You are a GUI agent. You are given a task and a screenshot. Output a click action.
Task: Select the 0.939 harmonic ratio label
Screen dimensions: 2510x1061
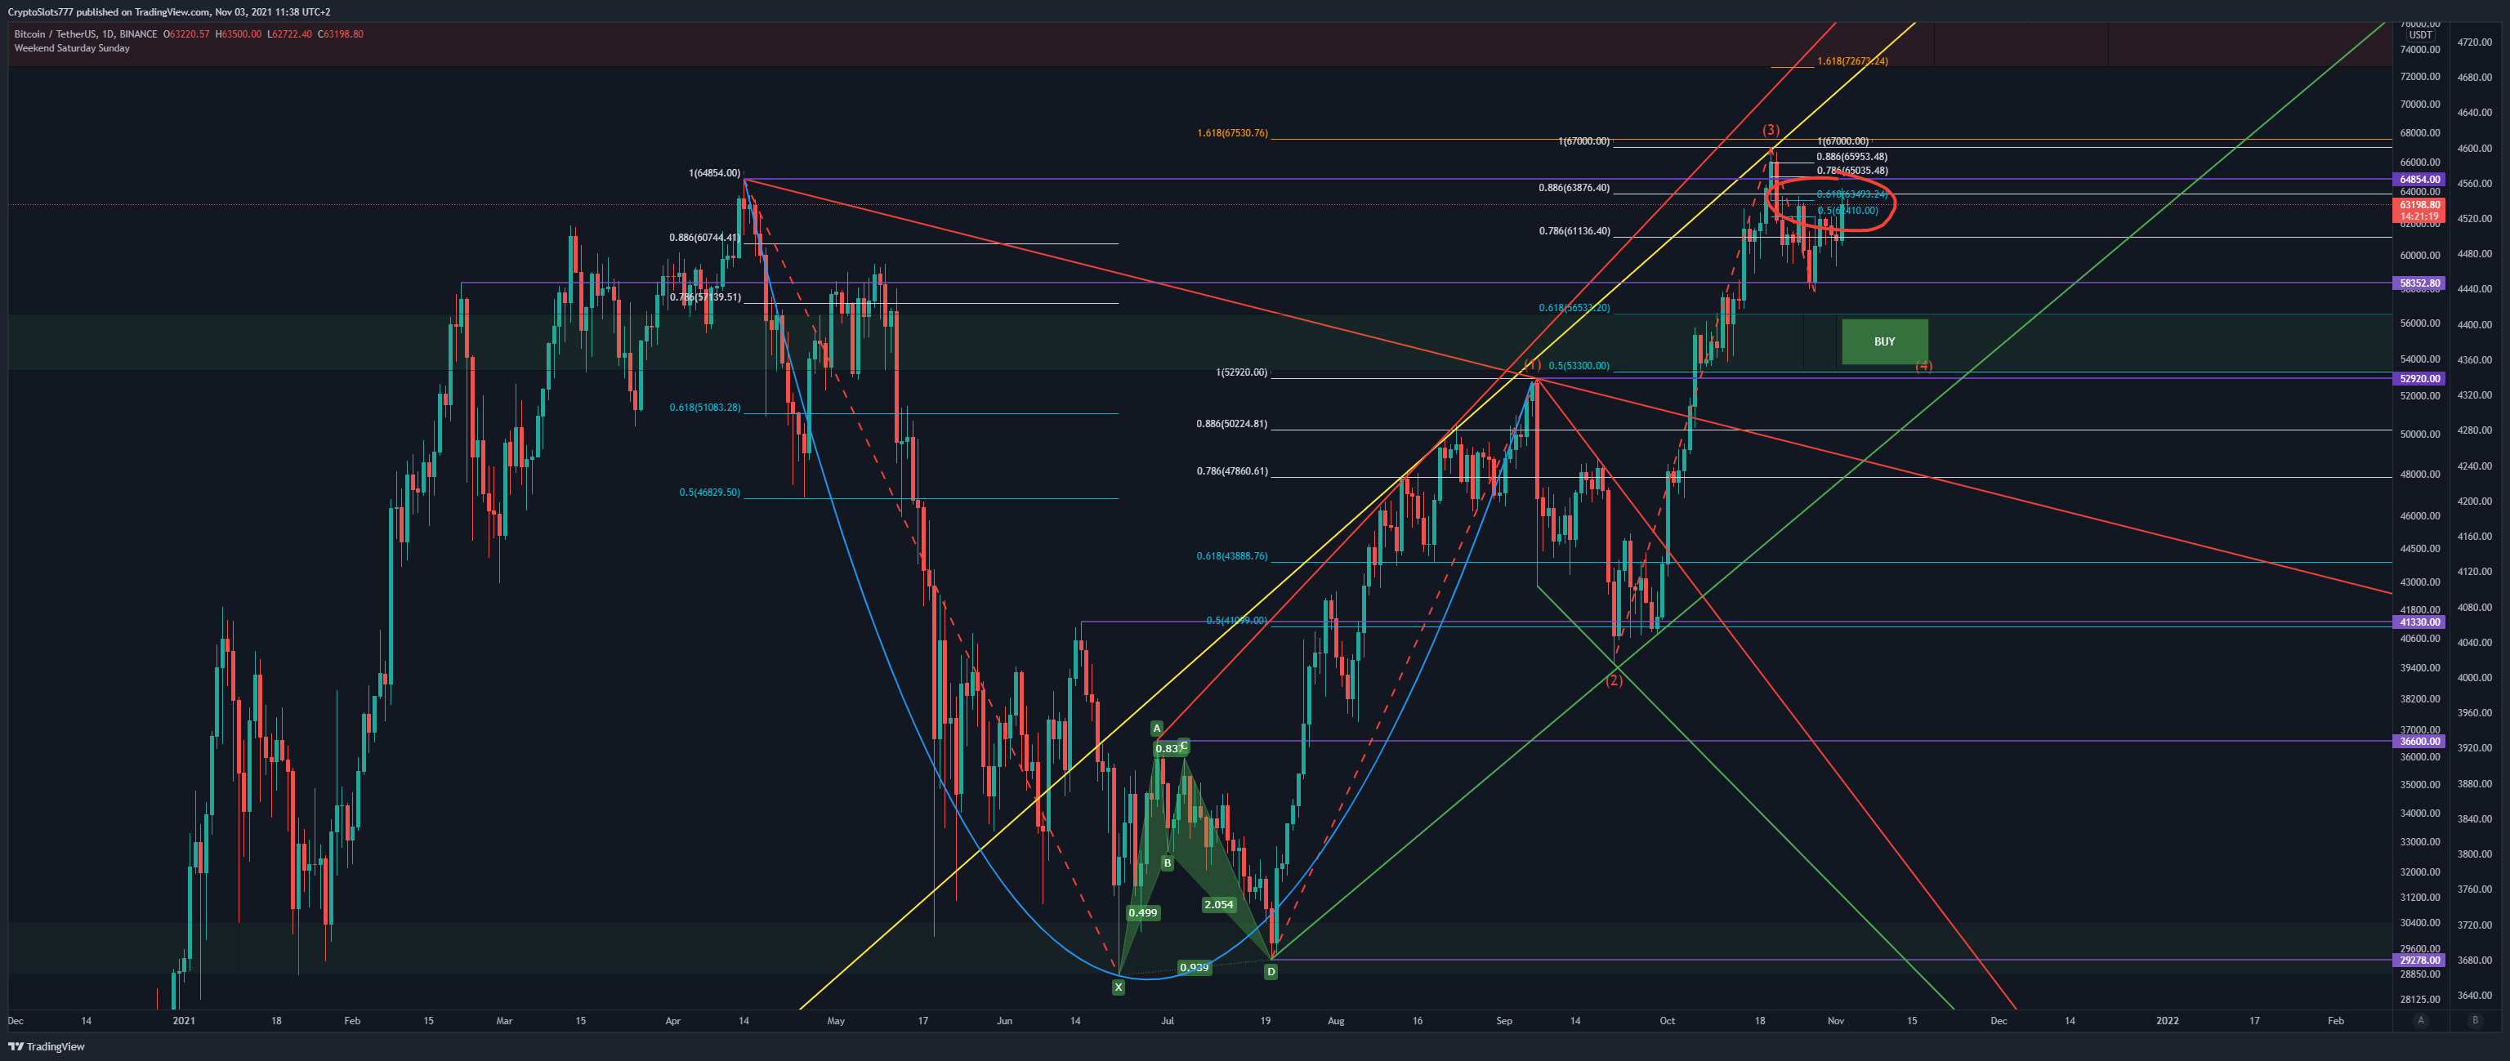coord(1194,967)
